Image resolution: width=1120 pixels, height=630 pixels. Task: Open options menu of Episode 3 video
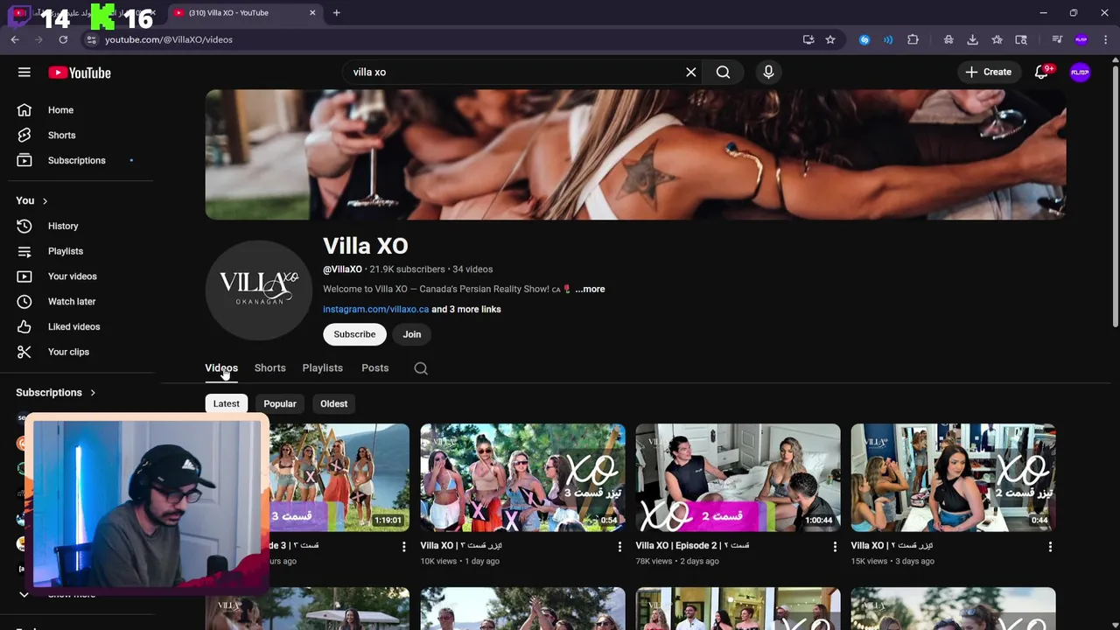403,546
